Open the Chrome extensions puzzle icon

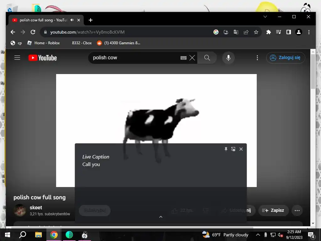click(x=269, y=32)
